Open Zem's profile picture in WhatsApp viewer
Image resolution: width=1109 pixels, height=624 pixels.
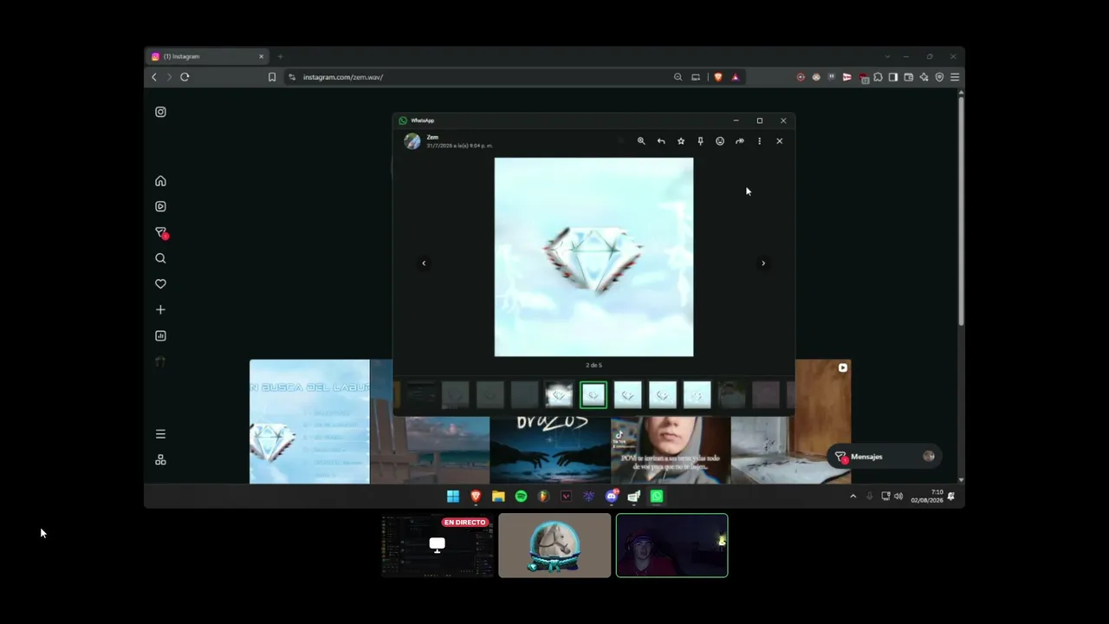coord(412,141)
